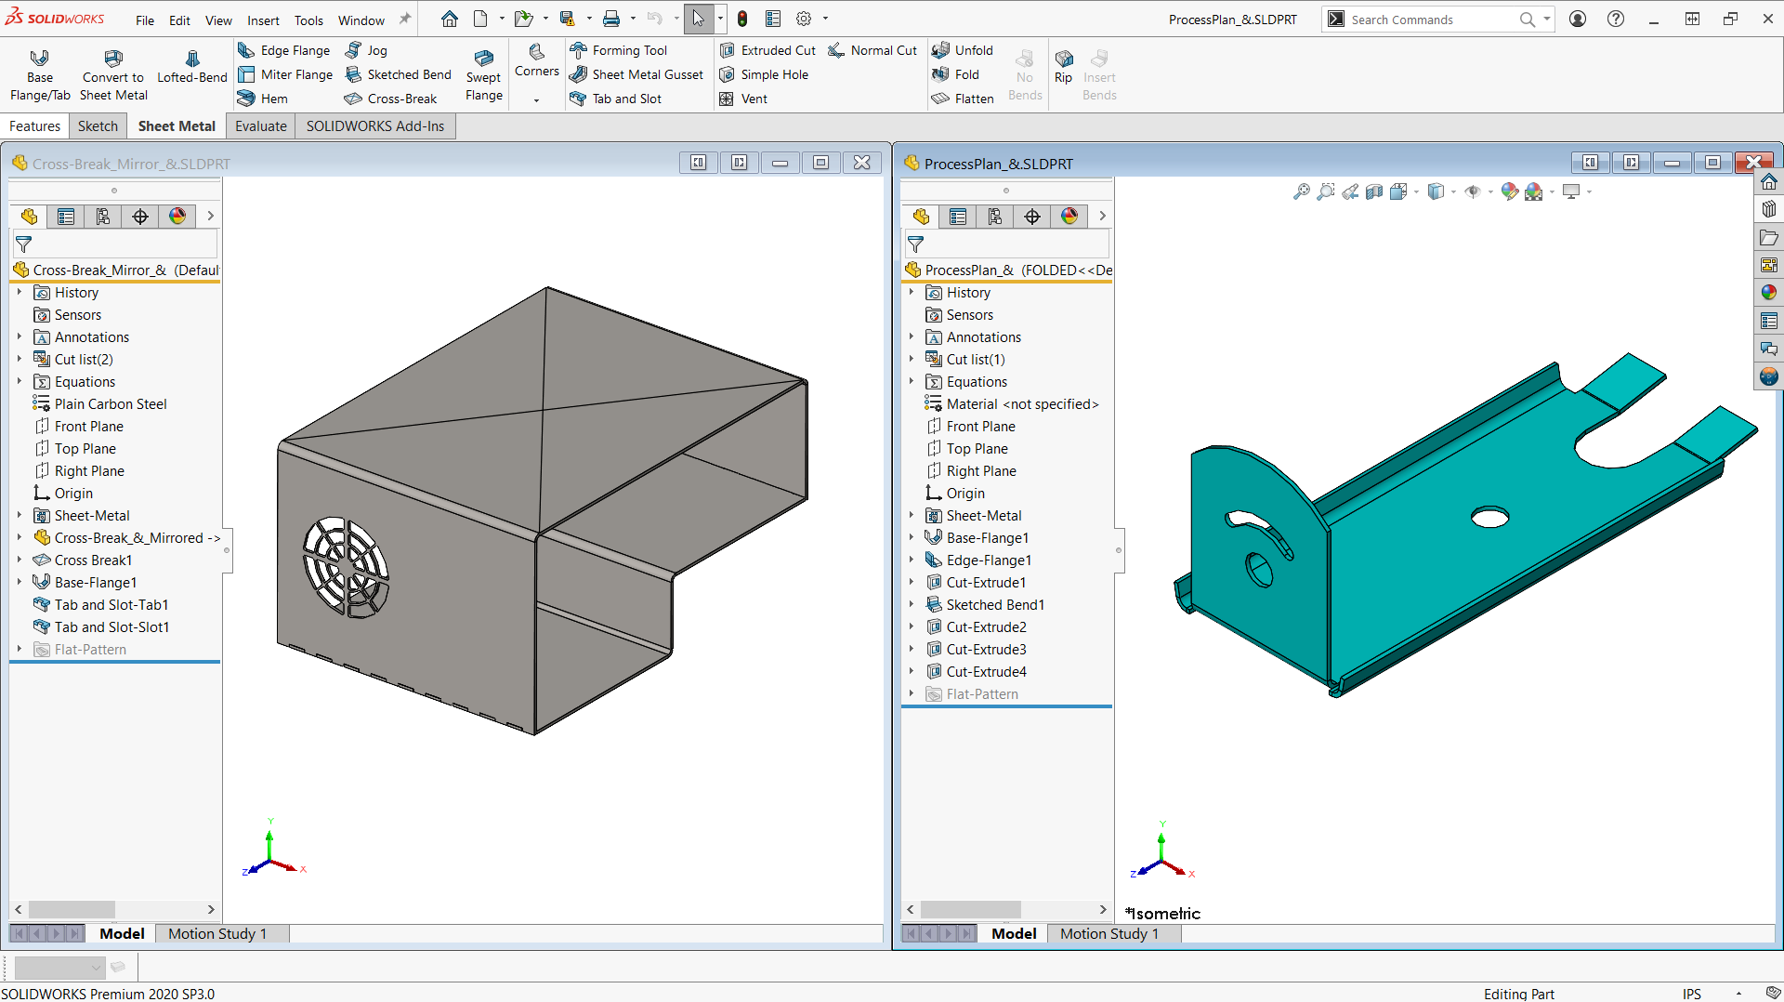This screenshot has height=1002, width=1784.
Task: Click the Hem tool icon
Action: (246, 99)
